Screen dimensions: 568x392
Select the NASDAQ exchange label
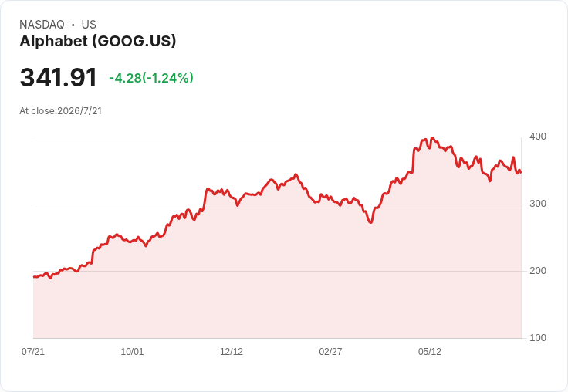(42, 25)
